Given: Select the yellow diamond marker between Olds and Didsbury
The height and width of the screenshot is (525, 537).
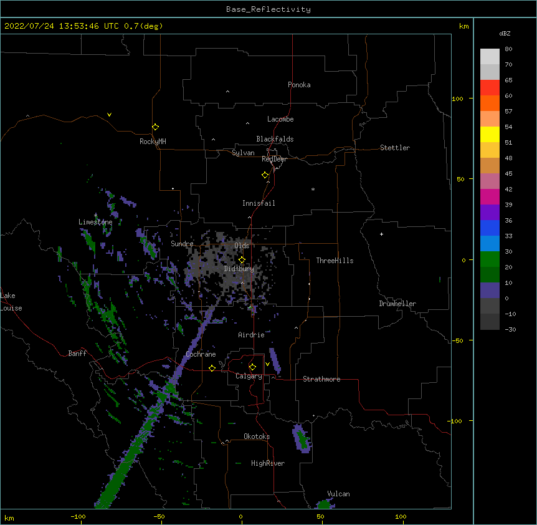Looking at the screenshot, I should click(x=242, y=260).
